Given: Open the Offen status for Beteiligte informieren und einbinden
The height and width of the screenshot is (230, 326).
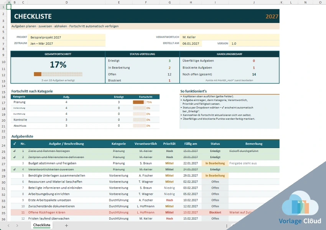Looking at the screenshot, I should 215,188.
